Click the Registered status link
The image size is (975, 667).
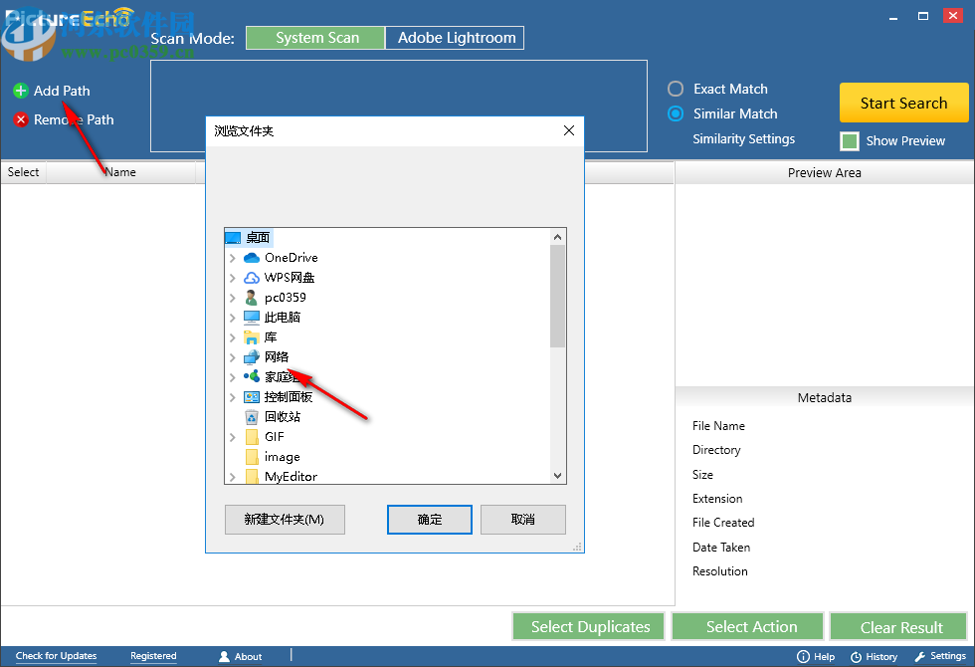(x=153, y=656)
